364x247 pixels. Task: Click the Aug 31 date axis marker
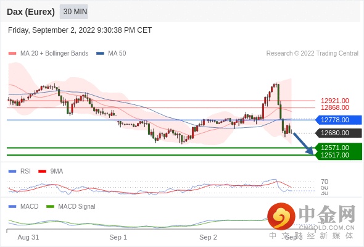click(x=28, y=237)
